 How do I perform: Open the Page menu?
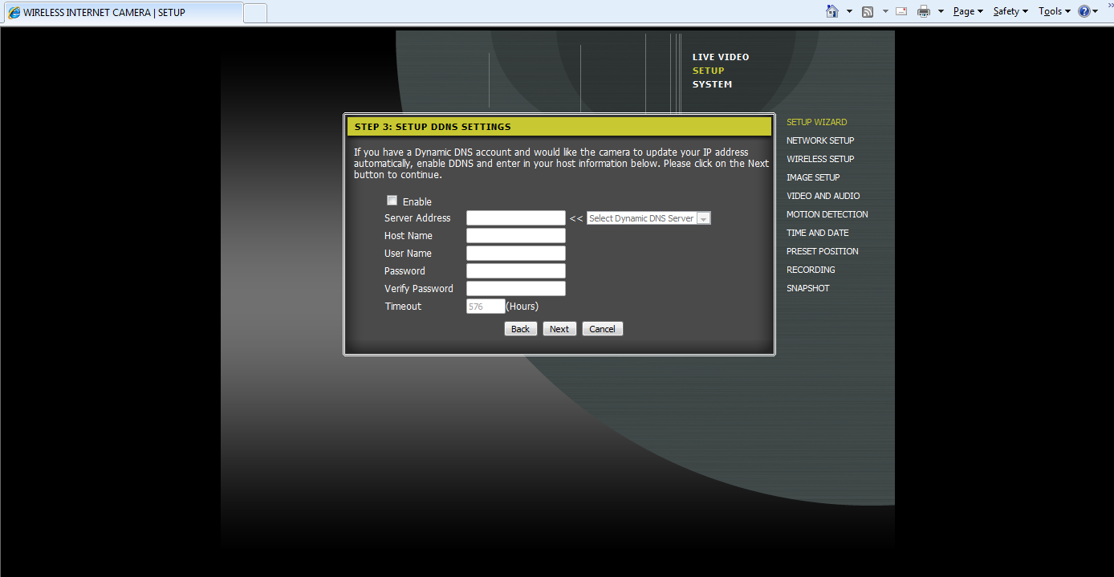pos(968,11)
